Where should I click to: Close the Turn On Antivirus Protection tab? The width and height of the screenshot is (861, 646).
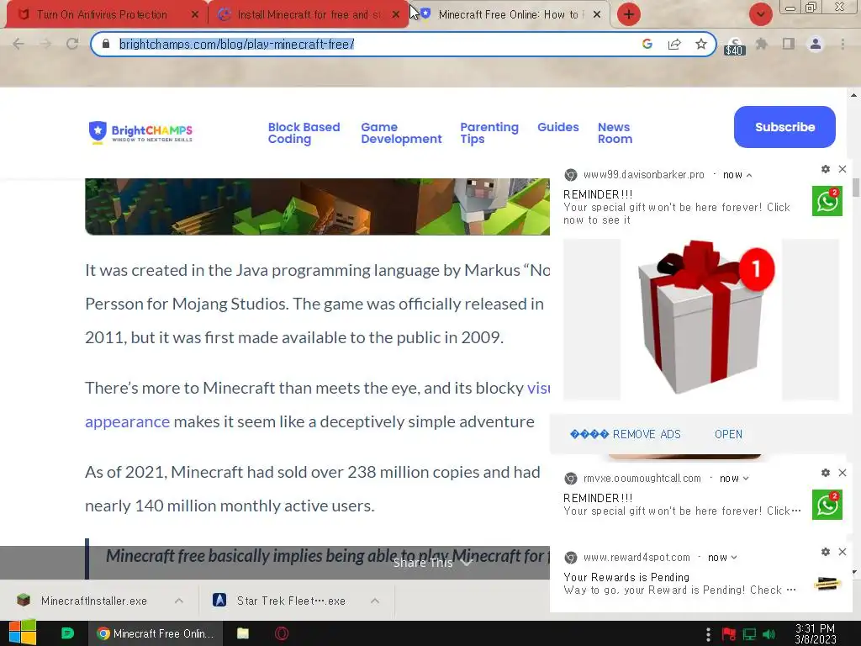coord(195,15)
